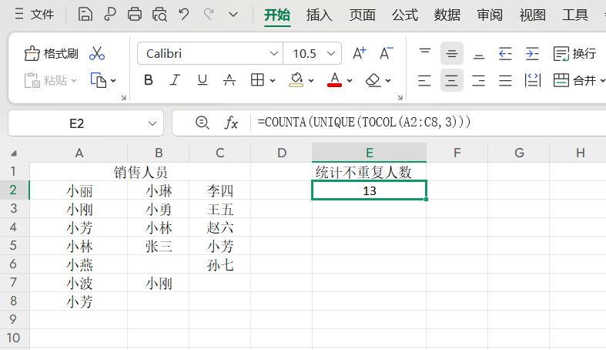Click the fx insert function icon
Viewport: 606px width, 350px height.
pyautogui.click(x=231, y=123)
